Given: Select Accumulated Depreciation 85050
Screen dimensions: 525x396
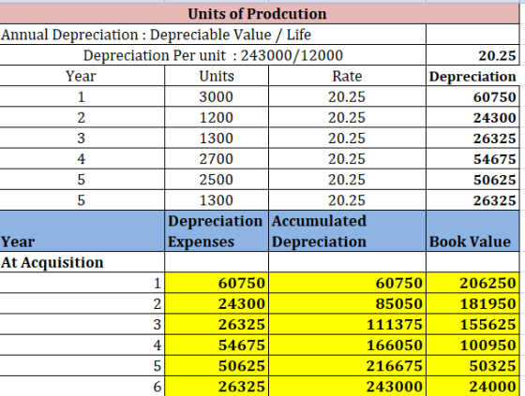Looking at the screenshot, I should click(347, 303).
